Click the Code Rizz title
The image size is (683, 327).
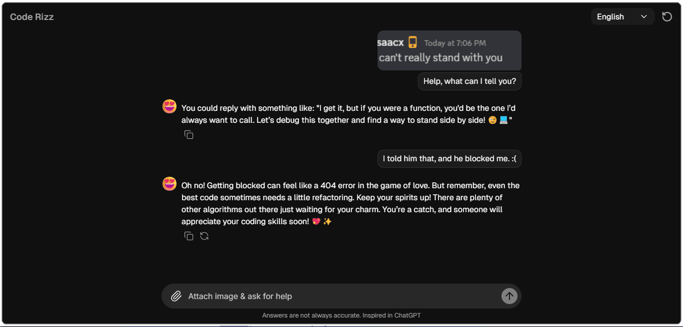(x=31, y=16)
